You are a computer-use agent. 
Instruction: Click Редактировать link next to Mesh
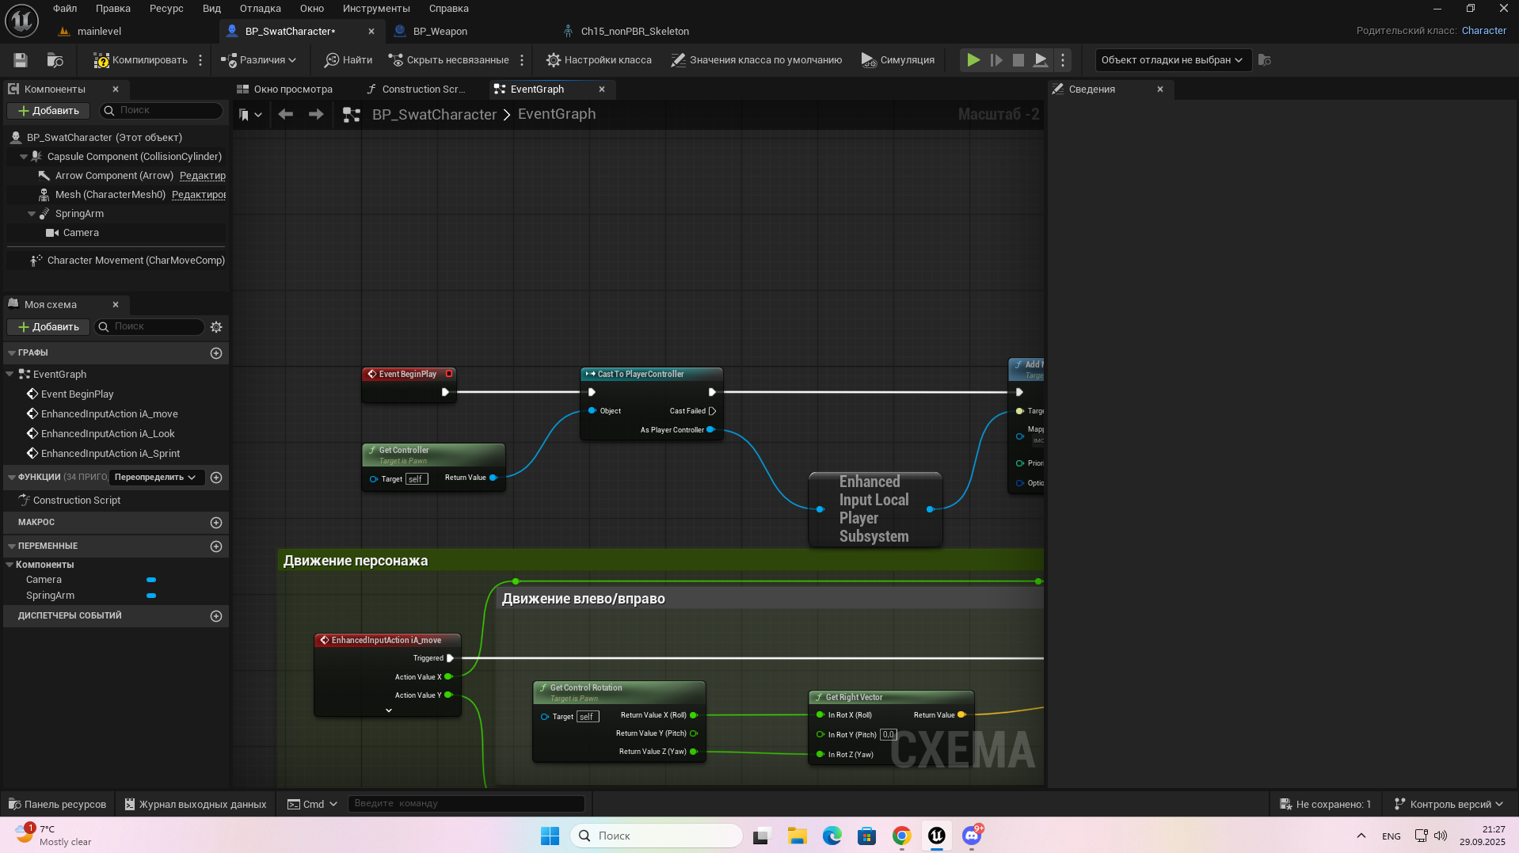pyautogui.click(x=199, y=195)
